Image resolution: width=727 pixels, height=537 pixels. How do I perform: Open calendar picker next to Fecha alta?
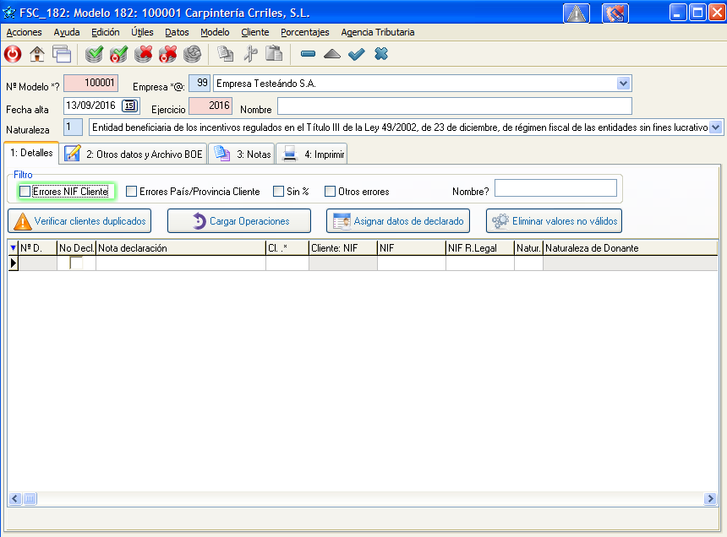[x=129, y=106]
